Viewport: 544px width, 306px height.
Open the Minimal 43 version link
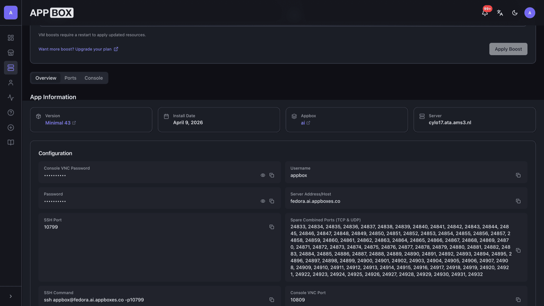60,123
